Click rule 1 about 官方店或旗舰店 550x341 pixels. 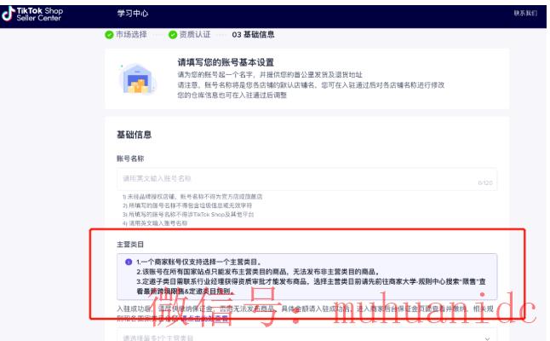pyautogui.click(x=192, y=197)
